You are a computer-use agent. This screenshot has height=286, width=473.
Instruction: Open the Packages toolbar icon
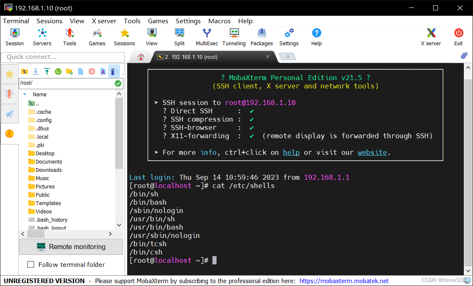(x=261, y=37)
